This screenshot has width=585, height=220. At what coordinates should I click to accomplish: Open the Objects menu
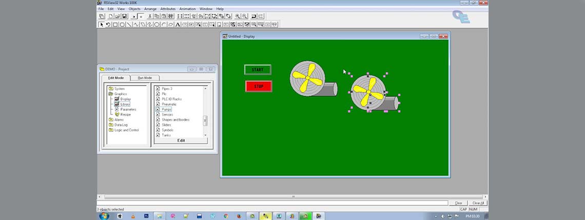[x=134, y=9]
